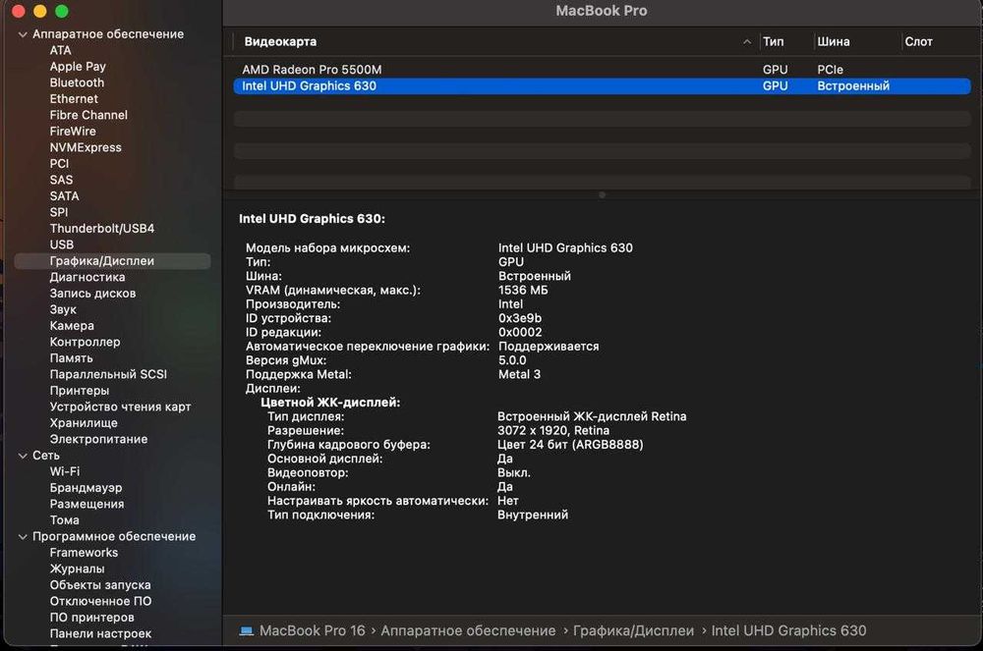Open Apple Pay in the sidebar
983x651 pixels.
[x=78, y=67]
